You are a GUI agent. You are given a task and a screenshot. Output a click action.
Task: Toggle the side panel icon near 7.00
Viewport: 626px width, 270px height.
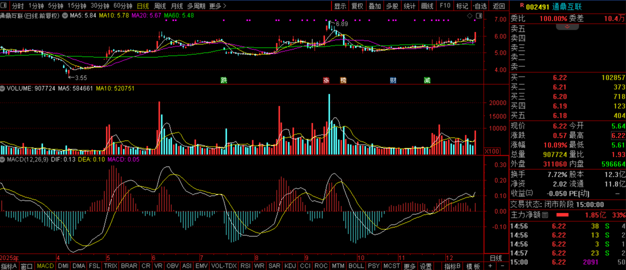tap(479, 16)
